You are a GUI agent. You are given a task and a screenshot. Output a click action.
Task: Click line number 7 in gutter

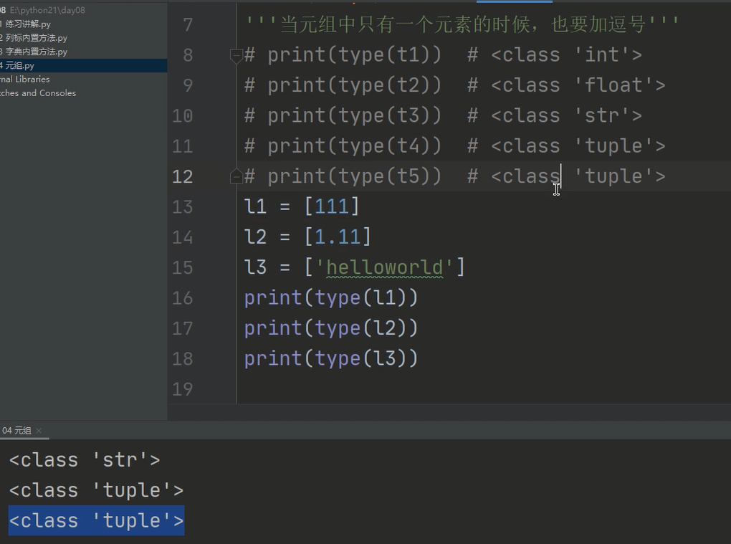pyautogui.click(x=188, y=24)
